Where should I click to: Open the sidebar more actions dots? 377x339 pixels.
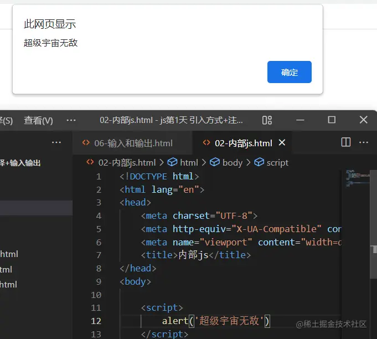coord(56,142)
